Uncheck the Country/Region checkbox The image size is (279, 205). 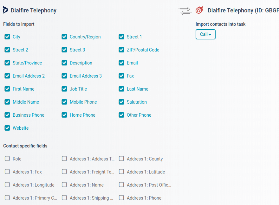pyautogui.click(x=64, y=37)
